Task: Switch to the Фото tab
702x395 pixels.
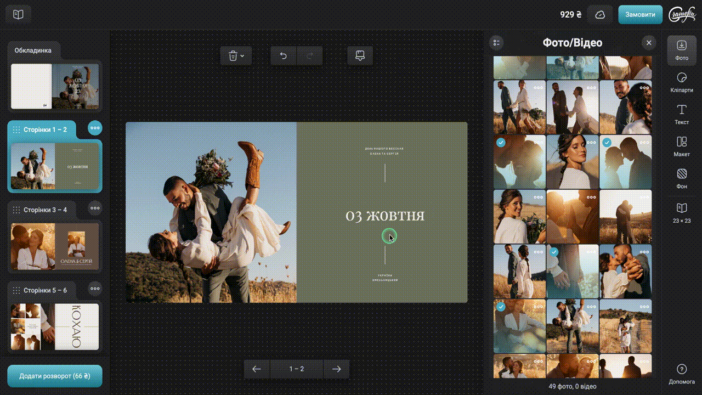Action: point(681,49)
